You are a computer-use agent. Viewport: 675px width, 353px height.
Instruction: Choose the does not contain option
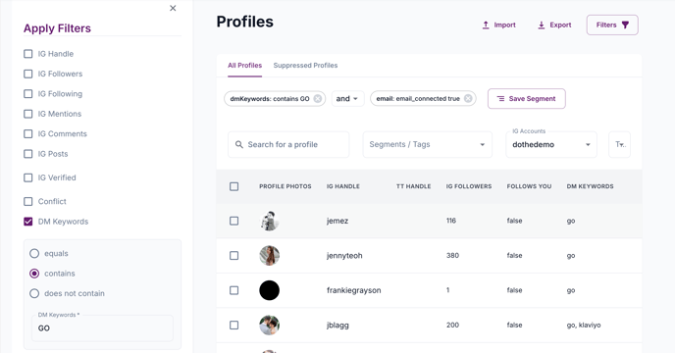(34, 293)
